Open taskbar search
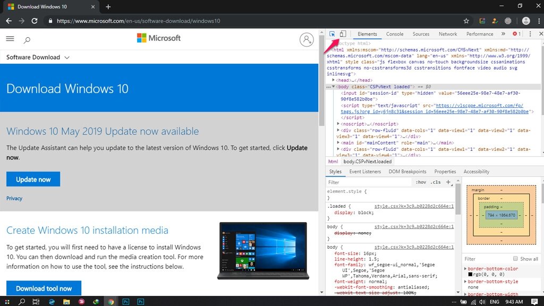This screenshot has width=544, height=306. pyautogui.click(x=21, y=302)
